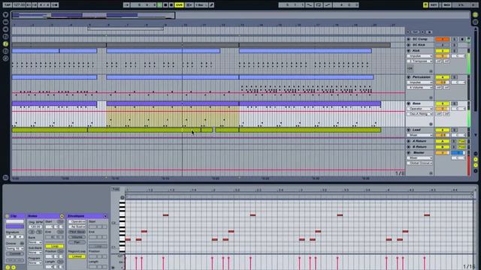Open Percussion automation control chooser dropdown

click(419, 88)
